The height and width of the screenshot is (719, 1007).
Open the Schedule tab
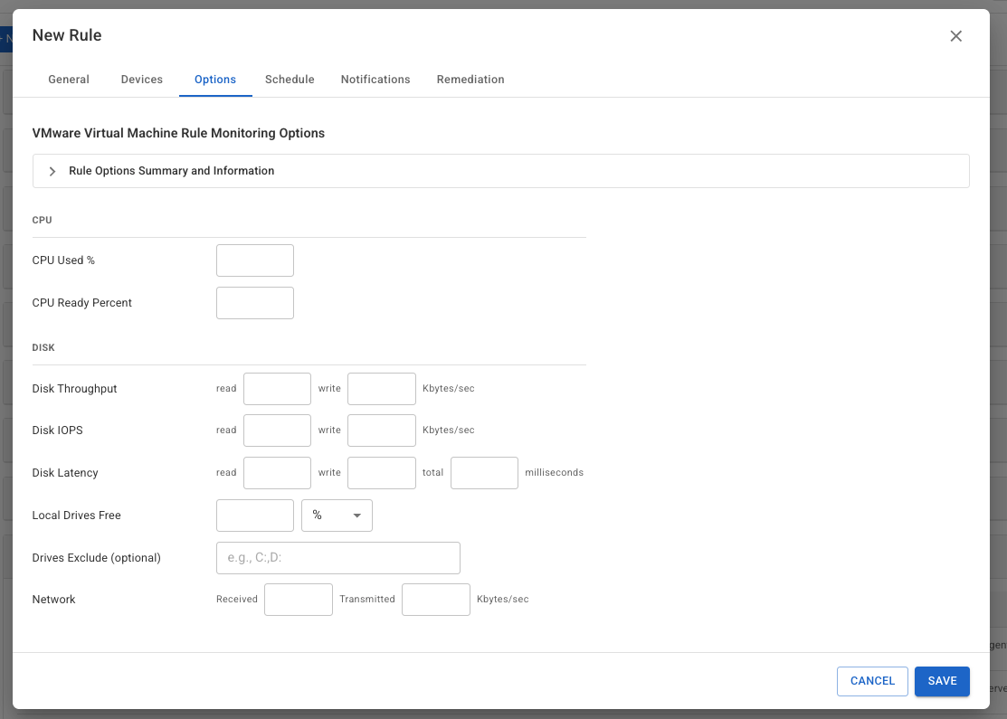click(x=290, y=80)
